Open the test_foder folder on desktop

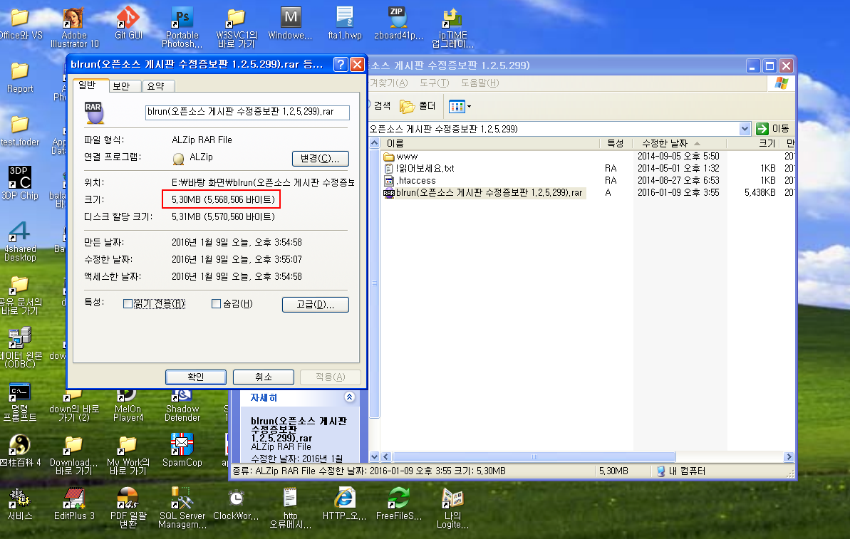tap(20, 130)
